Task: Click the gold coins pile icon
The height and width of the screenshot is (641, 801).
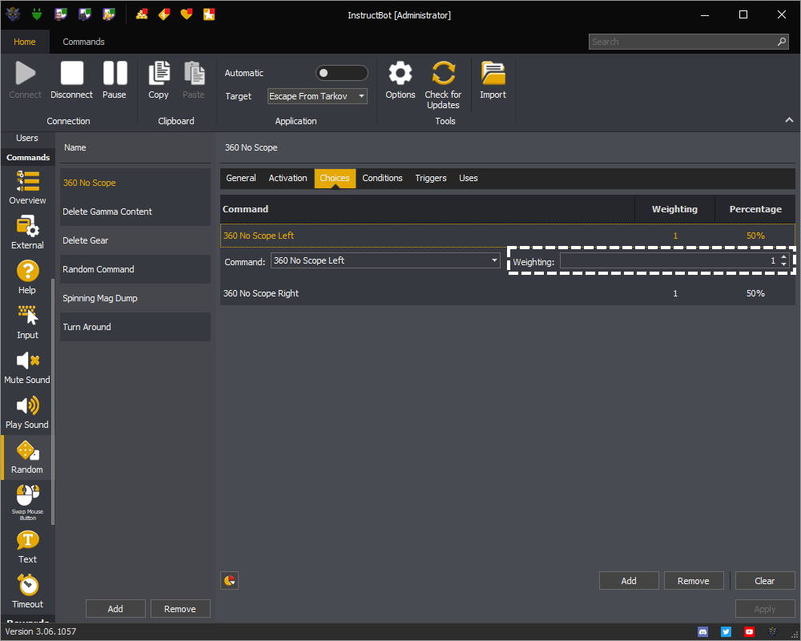Action: (x=142, y=14)
